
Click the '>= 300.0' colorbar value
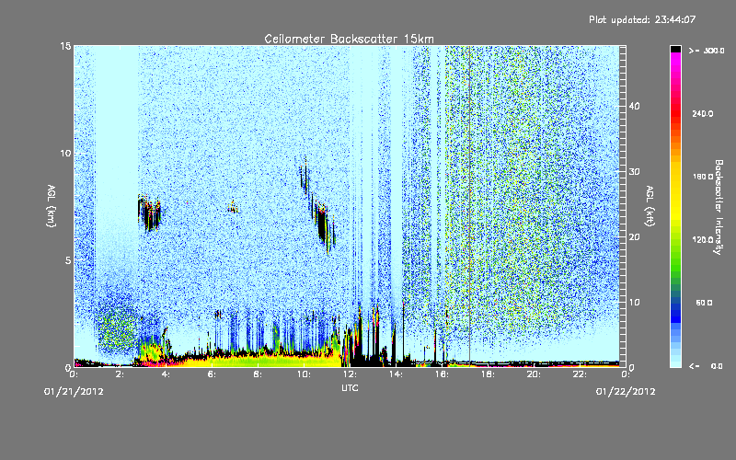[x=707, y=51]
